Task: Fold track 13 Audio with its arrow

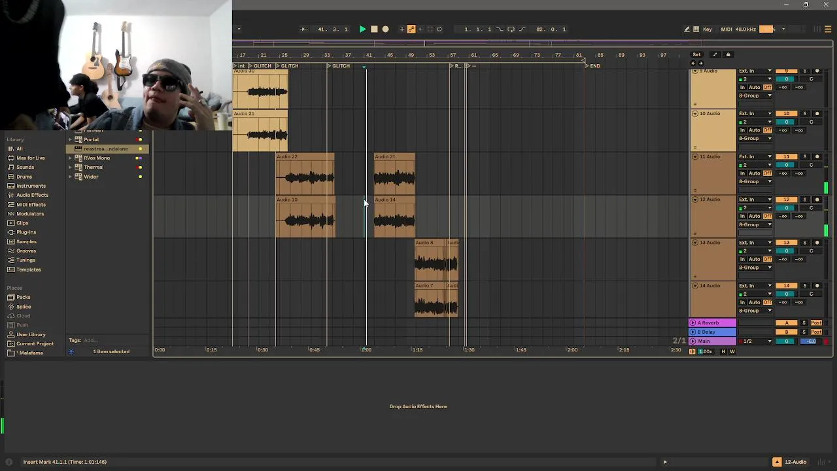Action: [x=695, y=243]
